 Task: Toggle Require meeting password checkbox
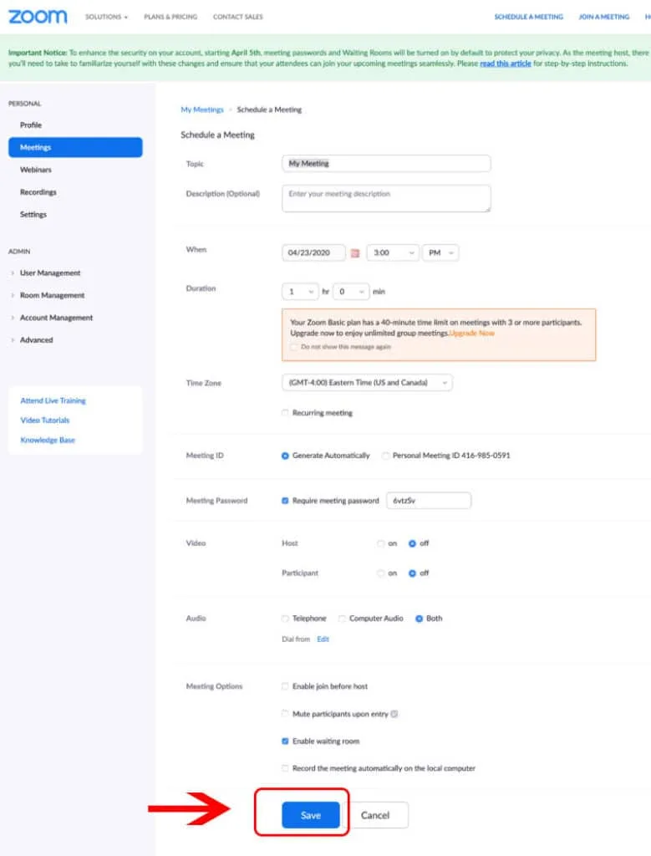click(285, 501)
